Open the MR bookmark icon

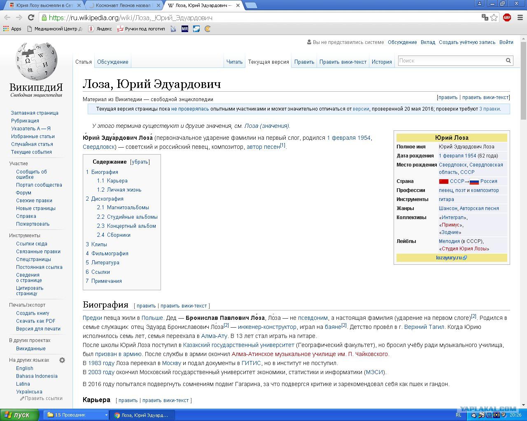185,29
